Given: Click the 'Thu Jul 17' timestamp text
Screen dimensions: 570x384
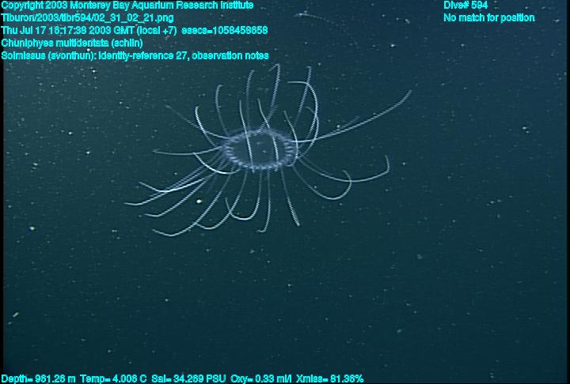Looking at the screenshot, I should [x=89, y=30].
